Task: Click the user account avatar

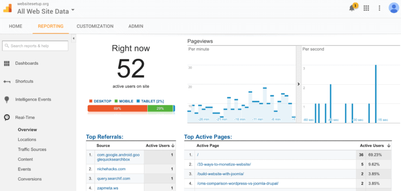Action: tap(393, 8)
